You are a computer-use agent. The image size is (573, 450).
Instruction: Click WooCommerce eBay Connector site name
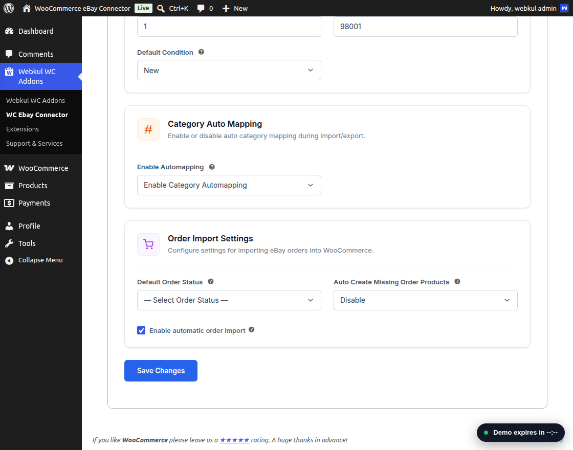82,8
